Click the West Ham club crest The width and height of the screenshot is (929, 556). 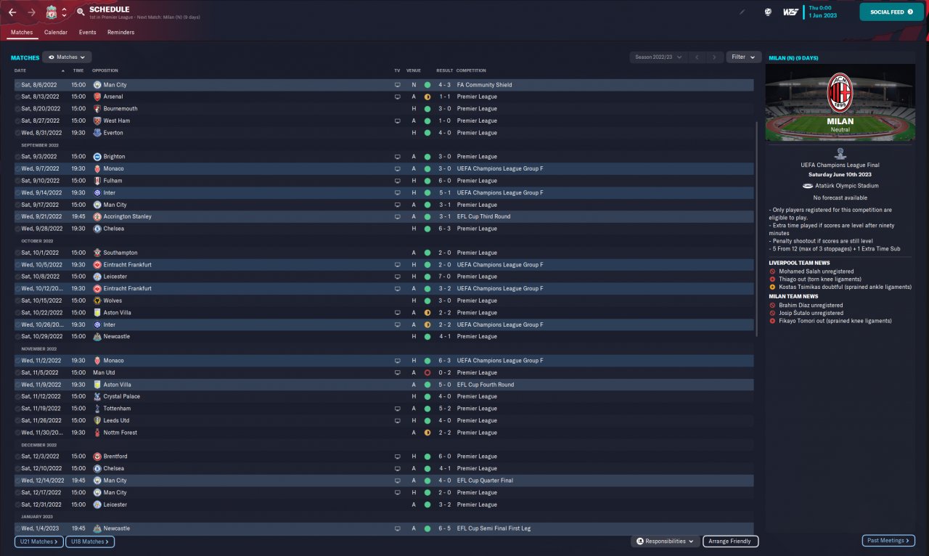click(x=97, y=120)
